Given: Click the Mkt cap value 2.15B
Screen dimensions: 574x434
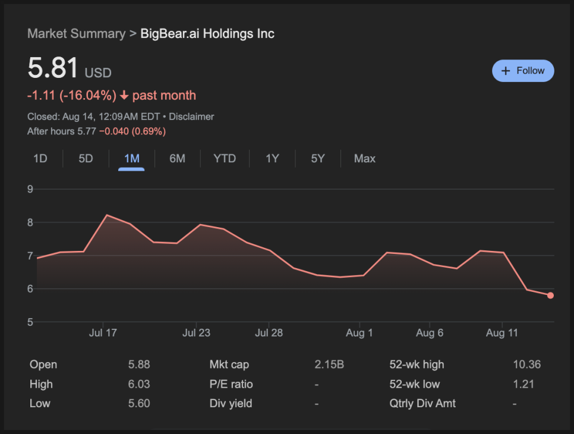Looking at the screenshot, I should click(329, 364).
